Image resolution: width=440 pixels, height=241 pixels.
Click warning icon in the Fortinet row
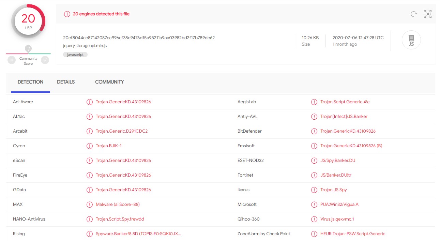[314, 175]
